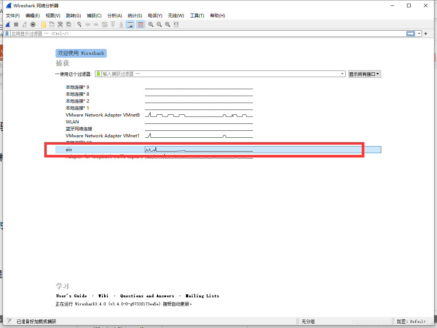
Task: Open the Wiki link
Action: tap(103, 296)
